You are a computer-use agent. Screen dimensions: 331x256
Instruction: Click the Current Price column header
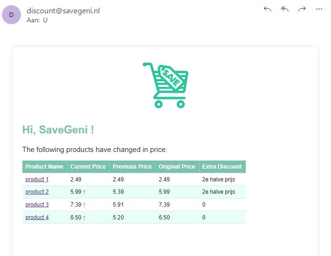(88, 167)
